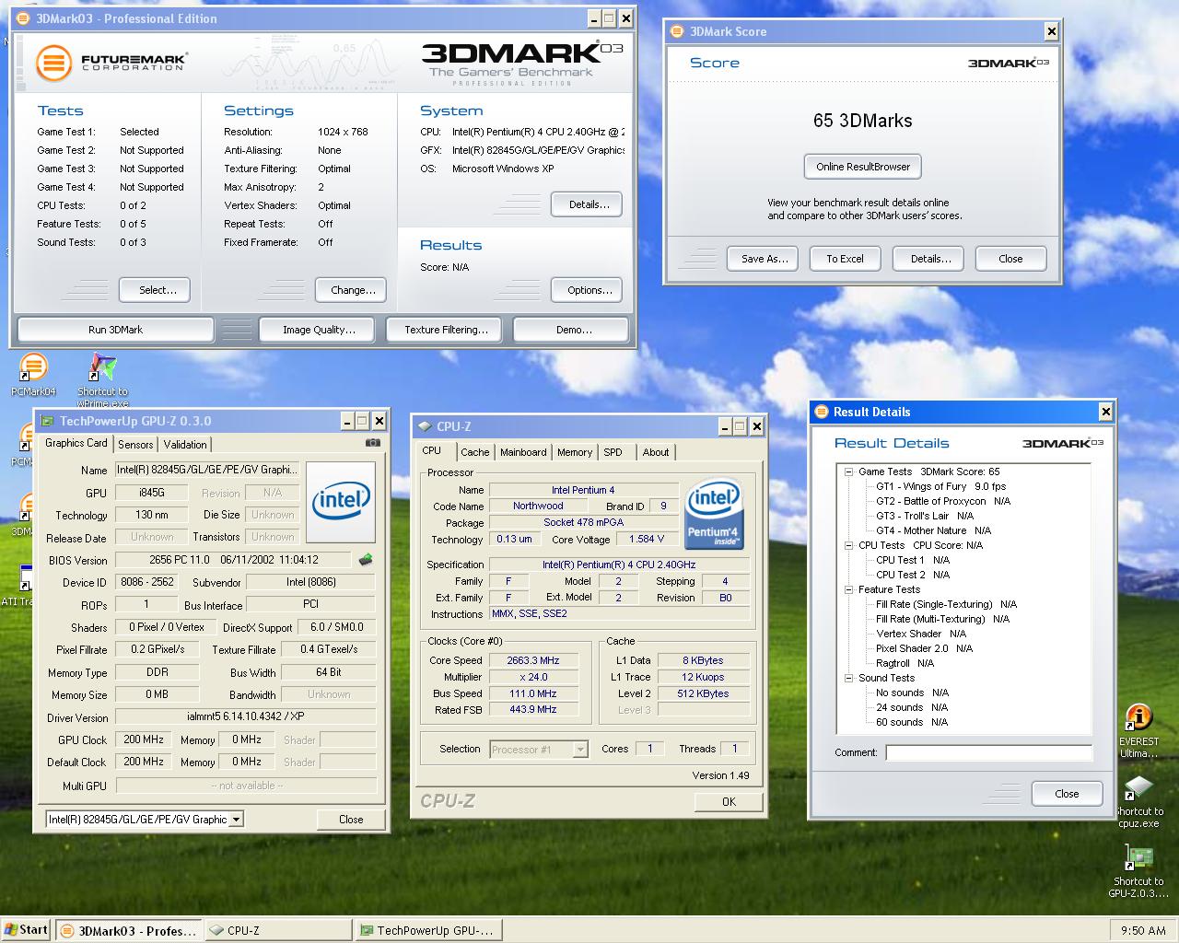
Task: Open the SPD tab in CPU-Z
Action: tap(613, 452)
